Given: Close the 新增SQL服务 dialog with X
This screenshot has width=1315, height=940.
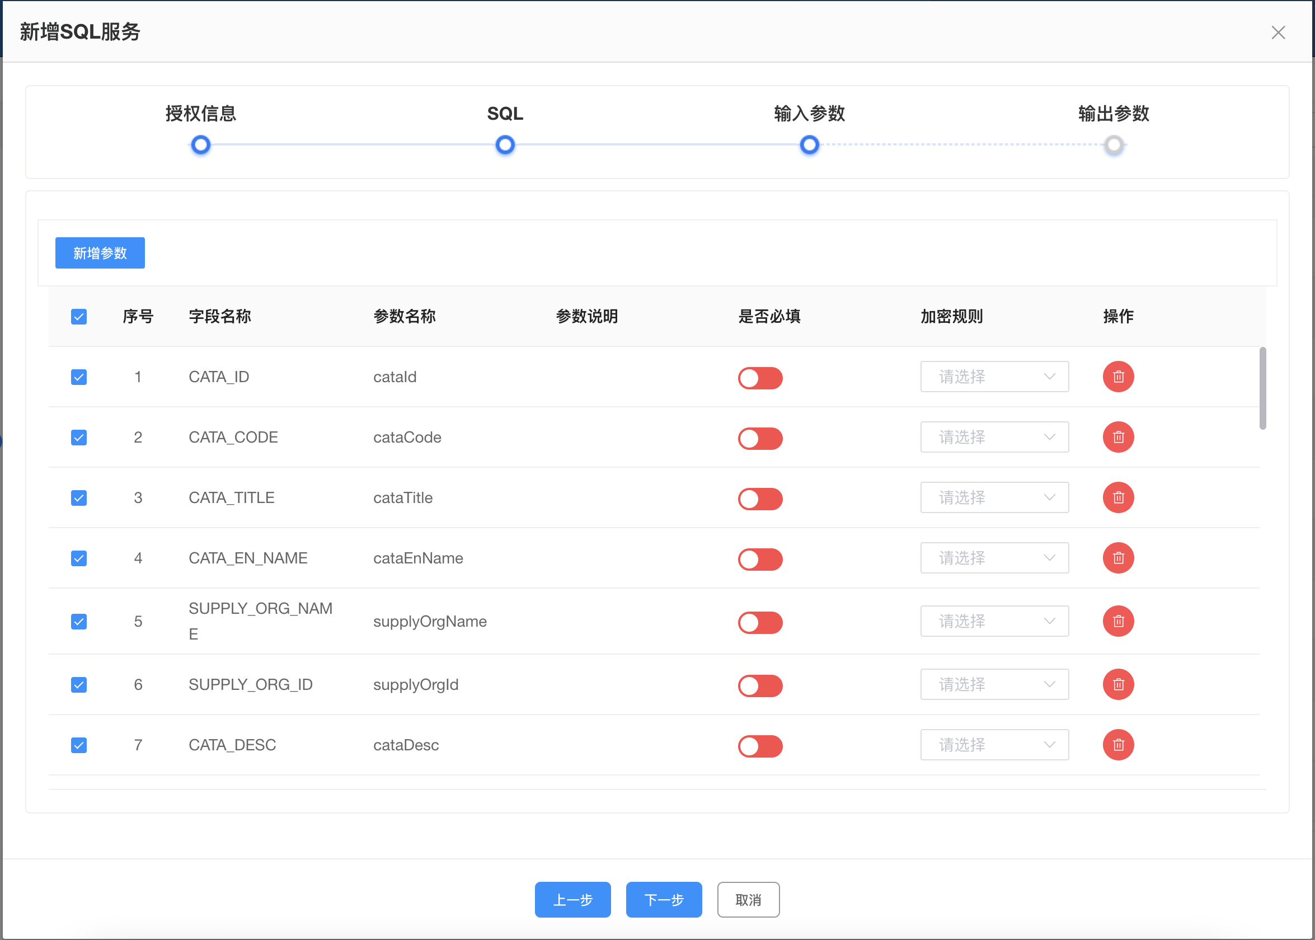Looking at the screenshot, I should pos(1278,32).
